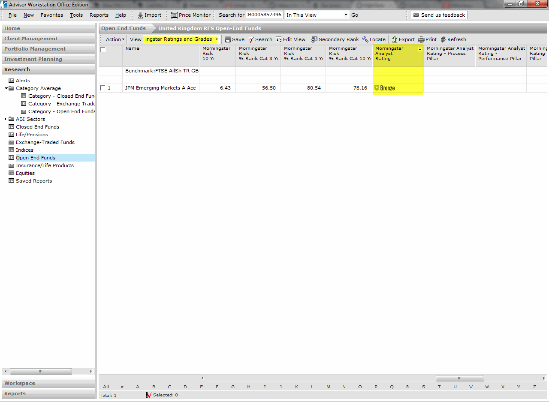549x402 pixels.
Task: Open the Tools menu
Action: [76, 15]
